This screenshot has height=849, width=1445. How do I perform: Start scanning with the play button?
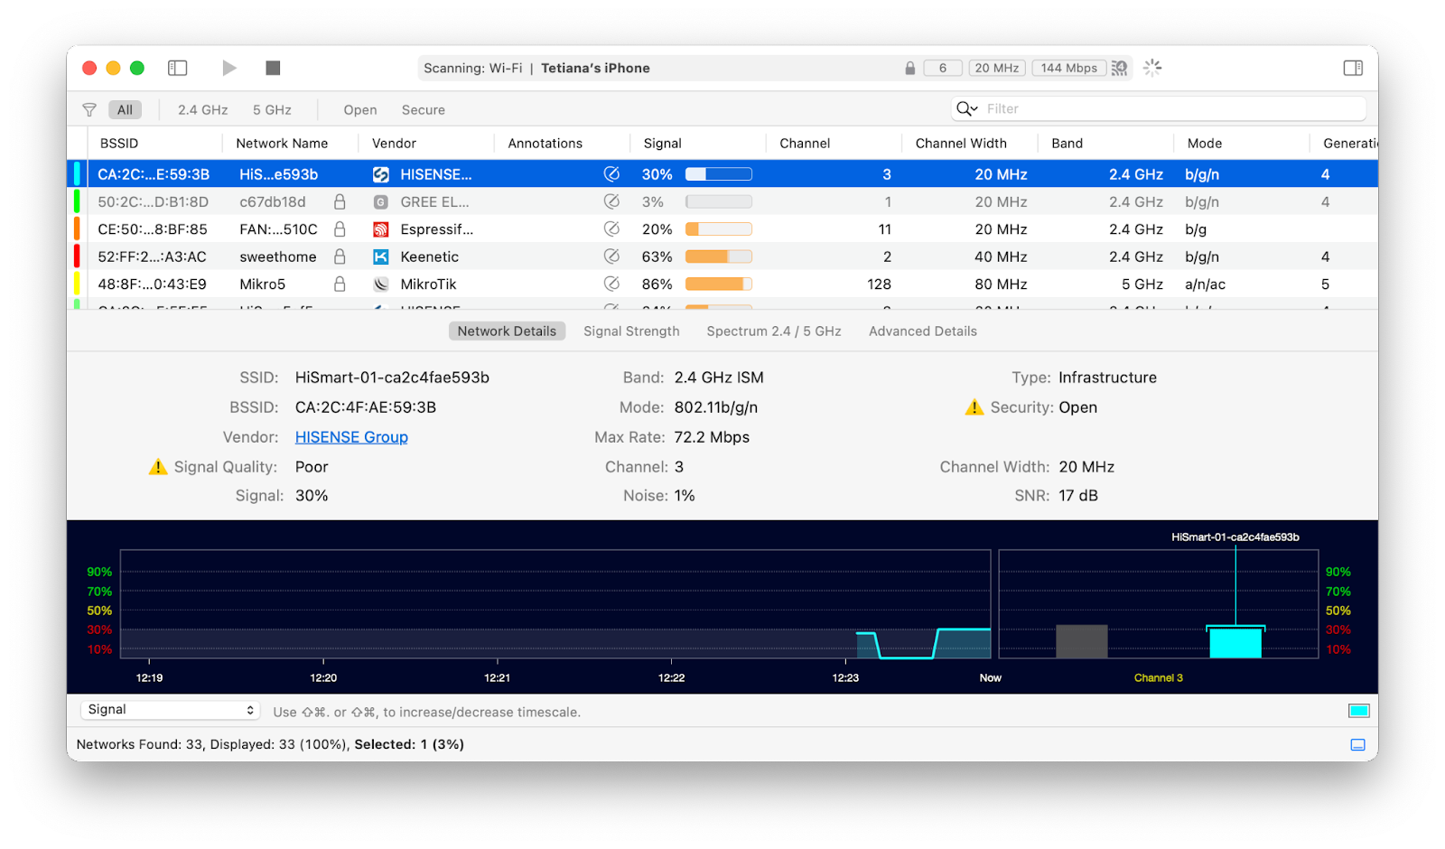pos(229,68)
